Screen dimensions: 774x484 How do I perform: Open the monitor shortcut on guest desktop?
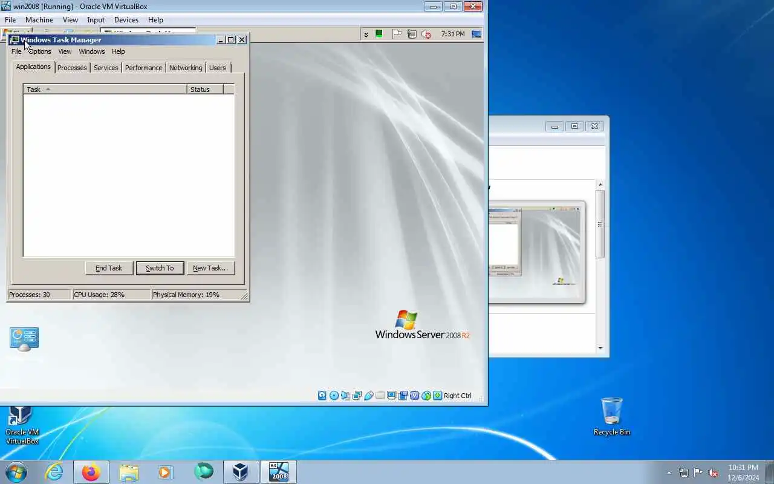[24, 339]
